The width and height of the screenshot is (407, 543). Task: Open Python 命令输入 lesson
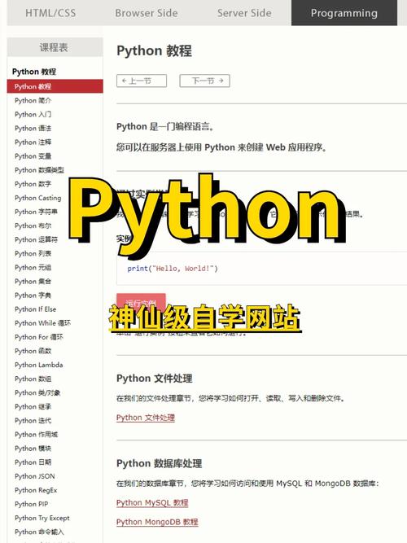pyautogui.click(x=39, y=532)
